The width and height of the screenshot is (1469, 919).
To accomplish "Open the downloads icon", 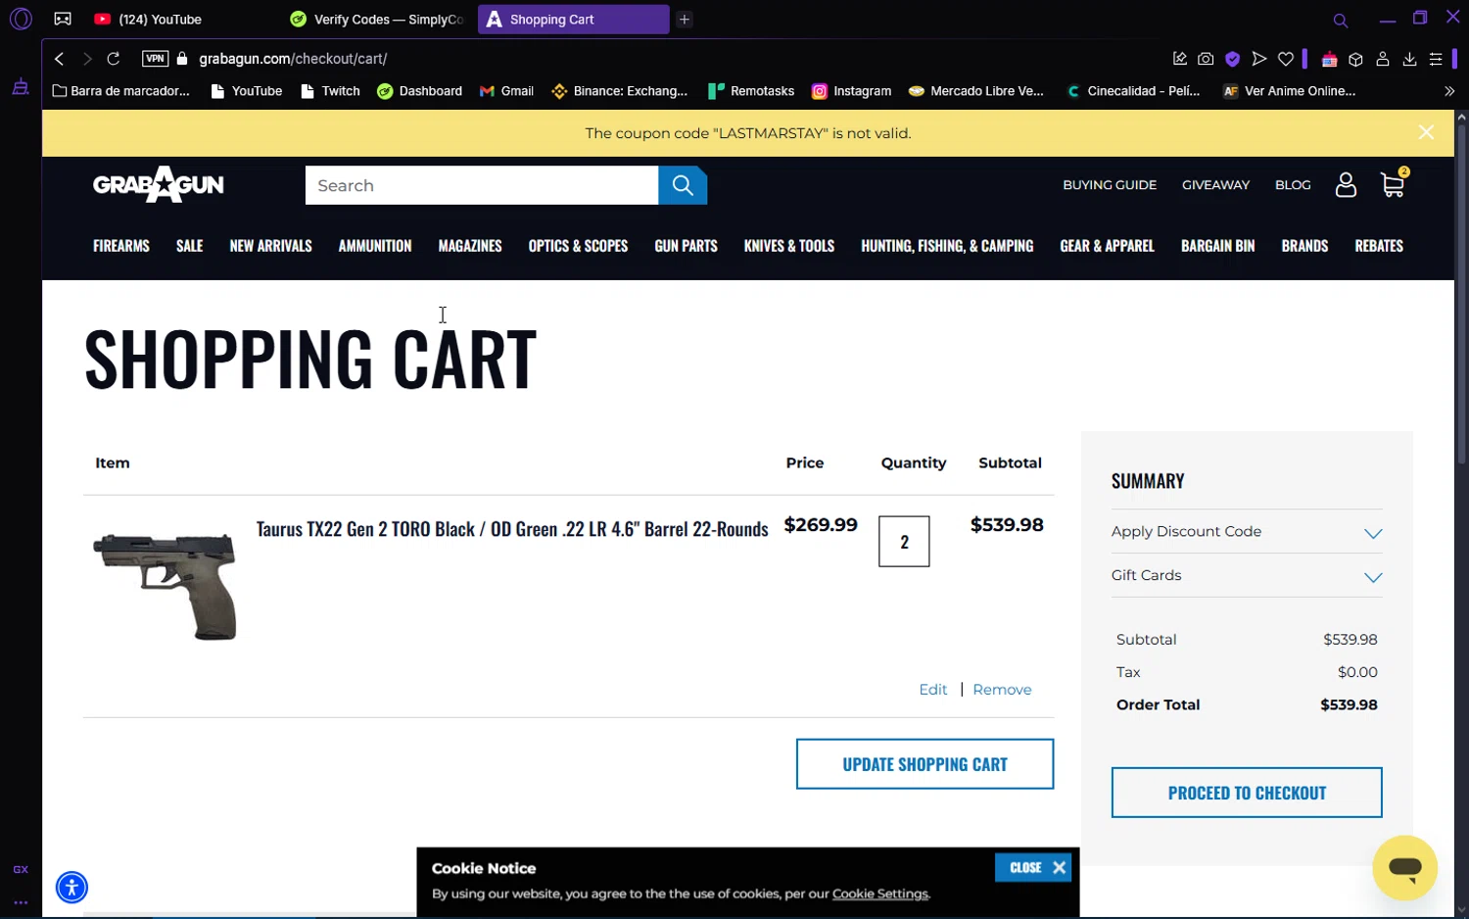I will click(x=1409, y=59).
